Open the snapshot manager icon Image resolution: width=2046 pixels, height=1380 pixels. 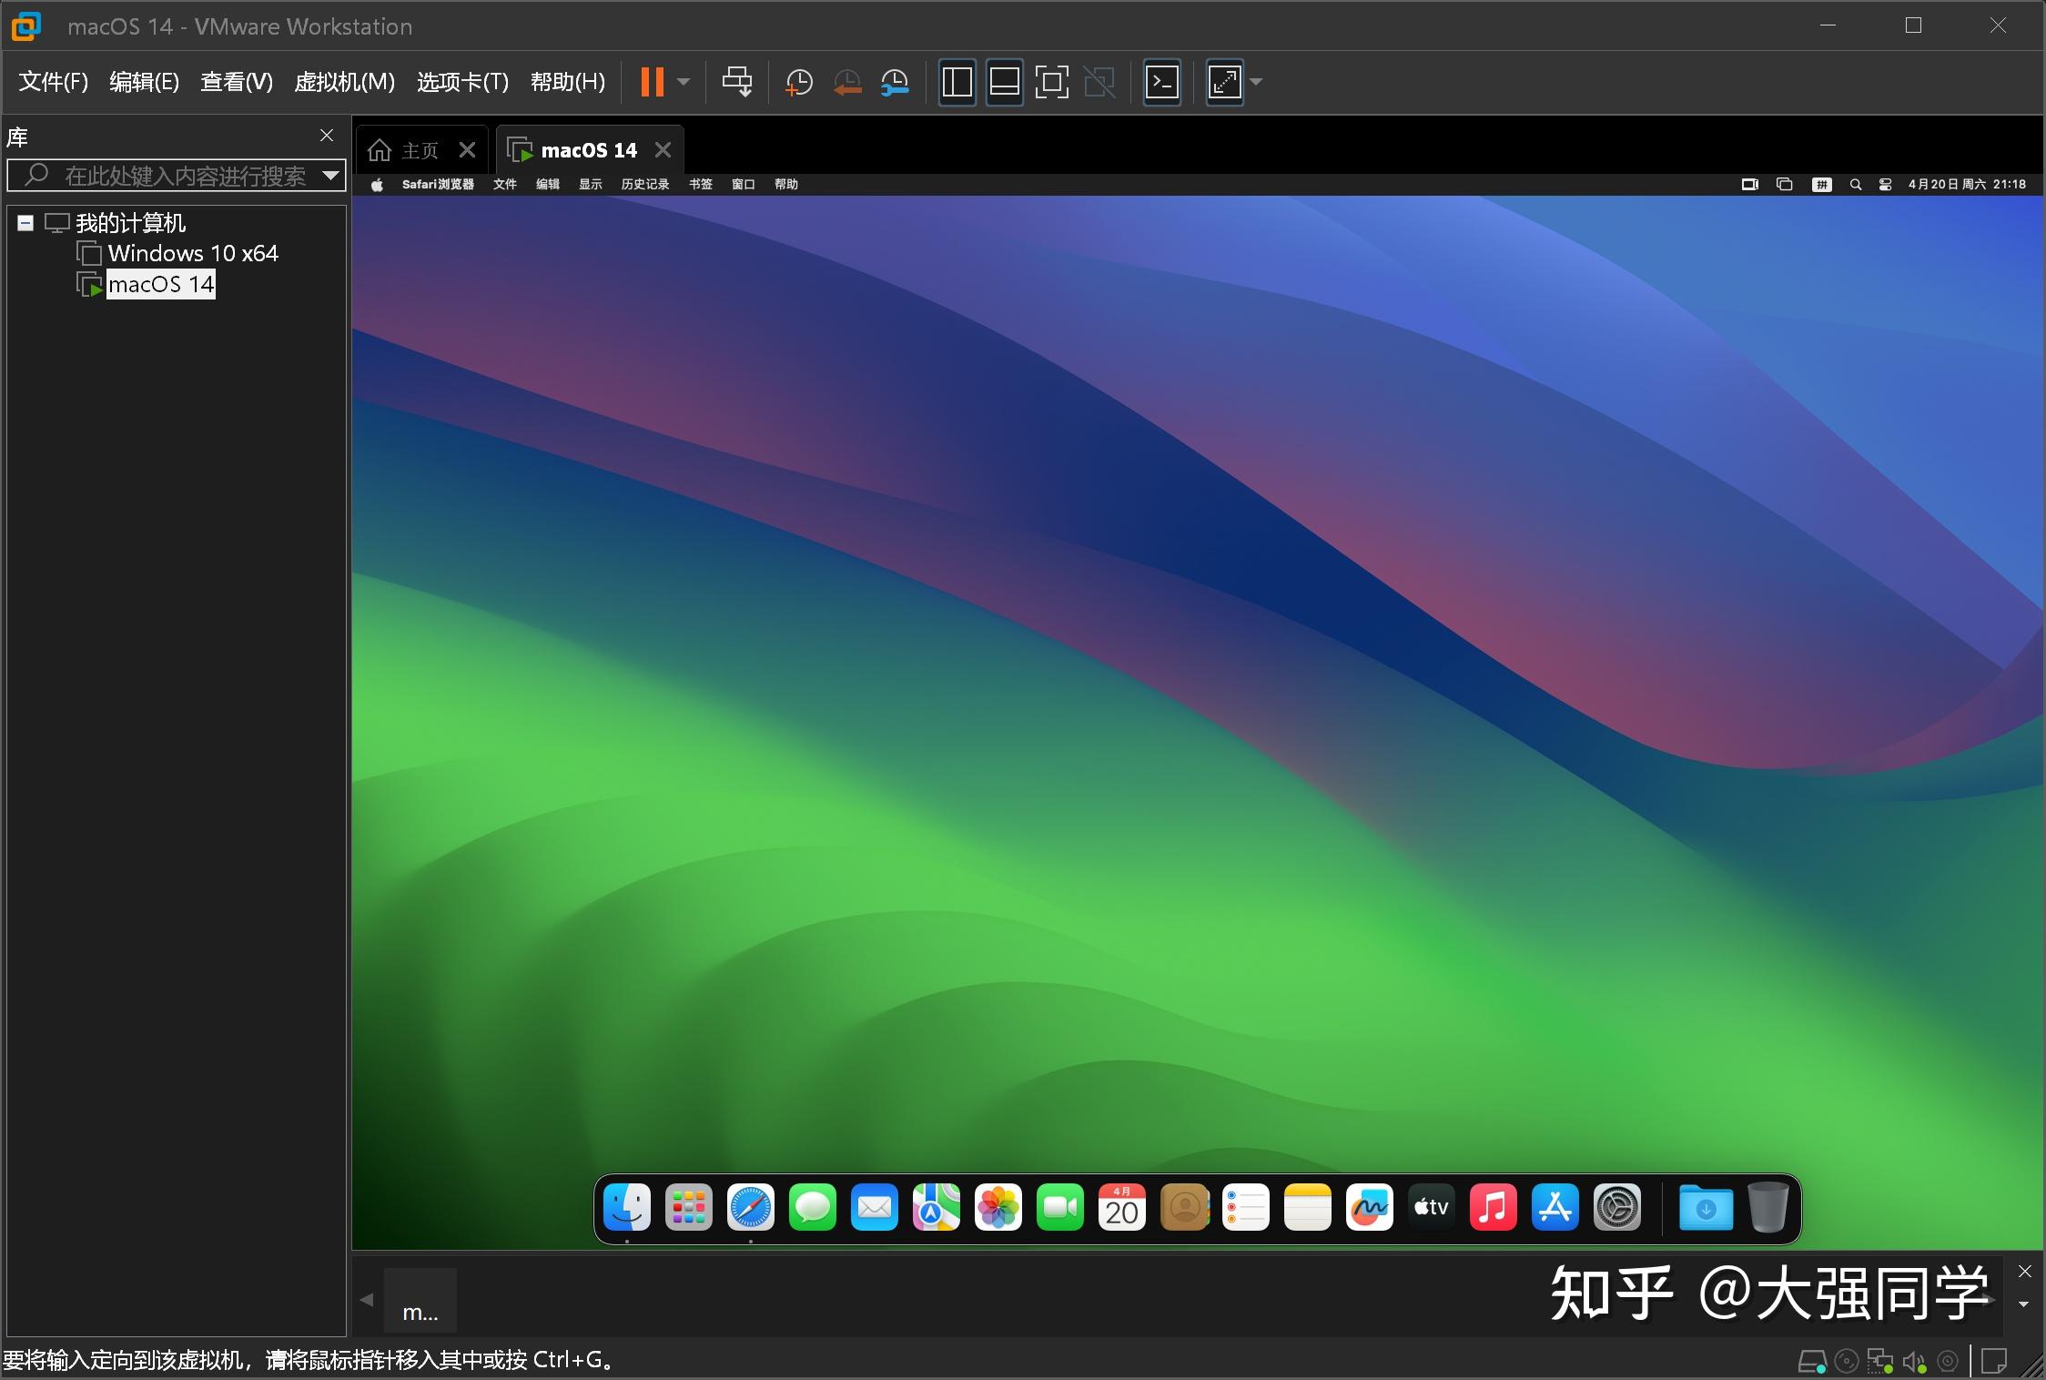(895, 82)
